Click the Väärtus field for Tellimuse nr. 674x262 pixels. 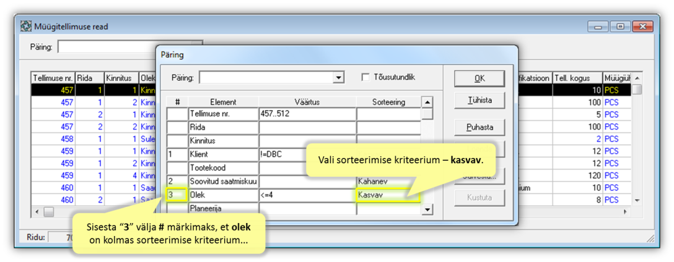pyautogui.click(x=307, y=114)
